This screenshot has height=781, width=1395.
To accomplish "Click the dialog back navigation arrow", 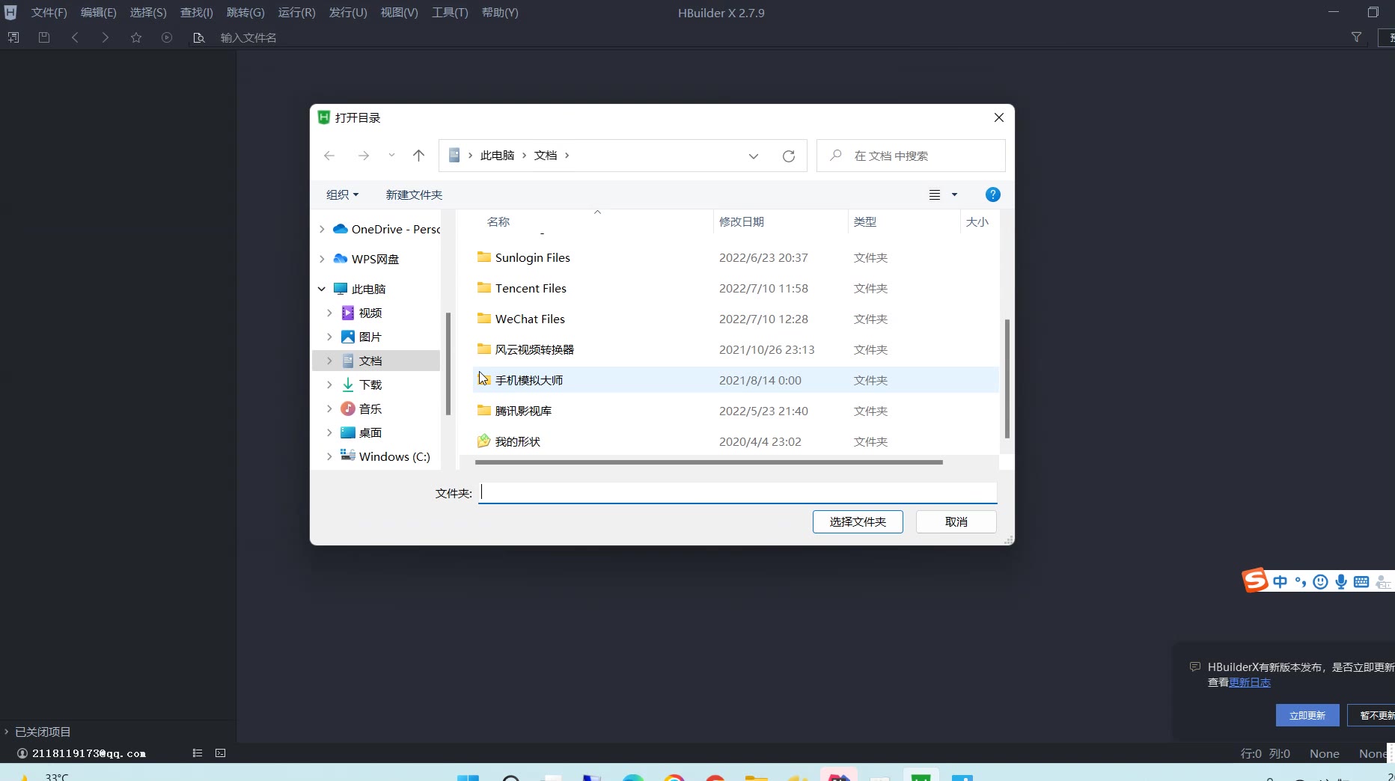I will pyautogui.click(x=329, y=156).
